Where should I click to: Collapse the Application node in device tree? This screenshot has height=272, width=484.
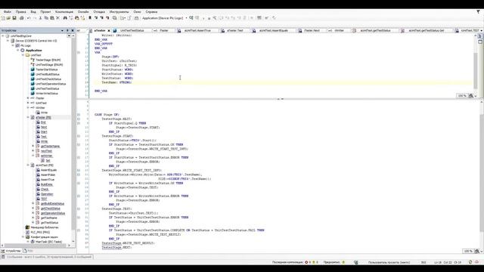18,51
